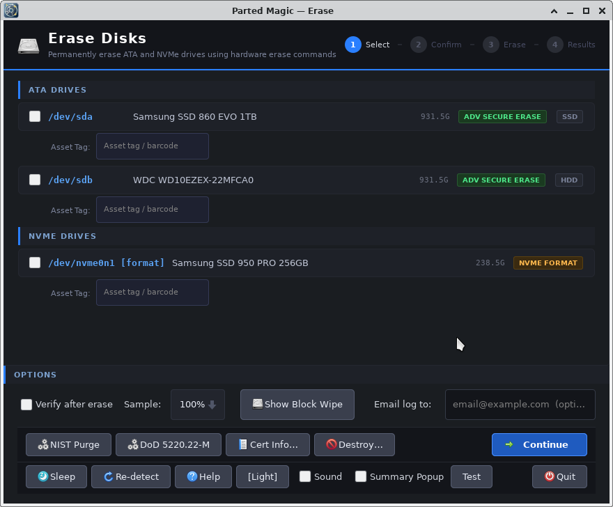Tick the /dev/sdb WDC drive checkbox
613x507 pixels.
point(35,180)
